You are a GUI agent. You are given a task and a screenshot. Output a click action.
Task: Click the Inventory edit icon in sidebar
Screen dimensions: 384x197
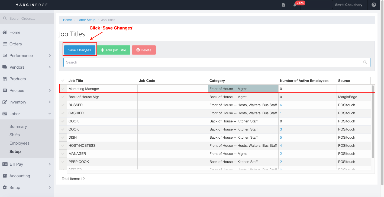[x=5, y=102]
